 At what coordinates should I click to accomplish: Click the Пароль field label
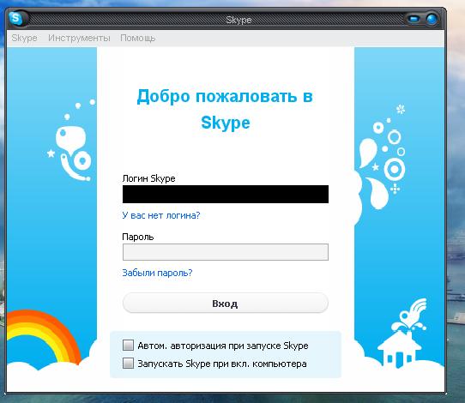click(x=138, y=237)
